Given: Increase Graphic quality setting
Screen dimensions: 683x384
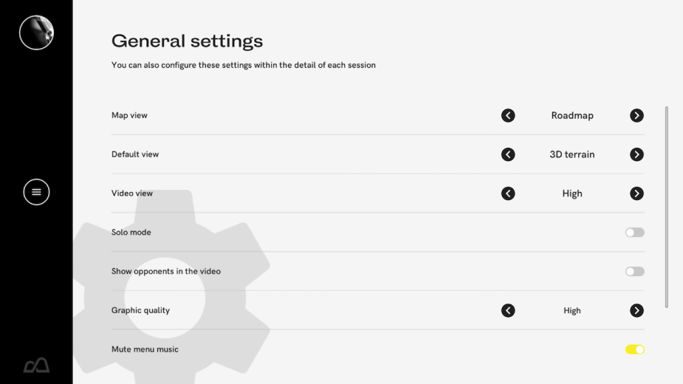Looking at the screenshot, I should (x=636, y=311).
